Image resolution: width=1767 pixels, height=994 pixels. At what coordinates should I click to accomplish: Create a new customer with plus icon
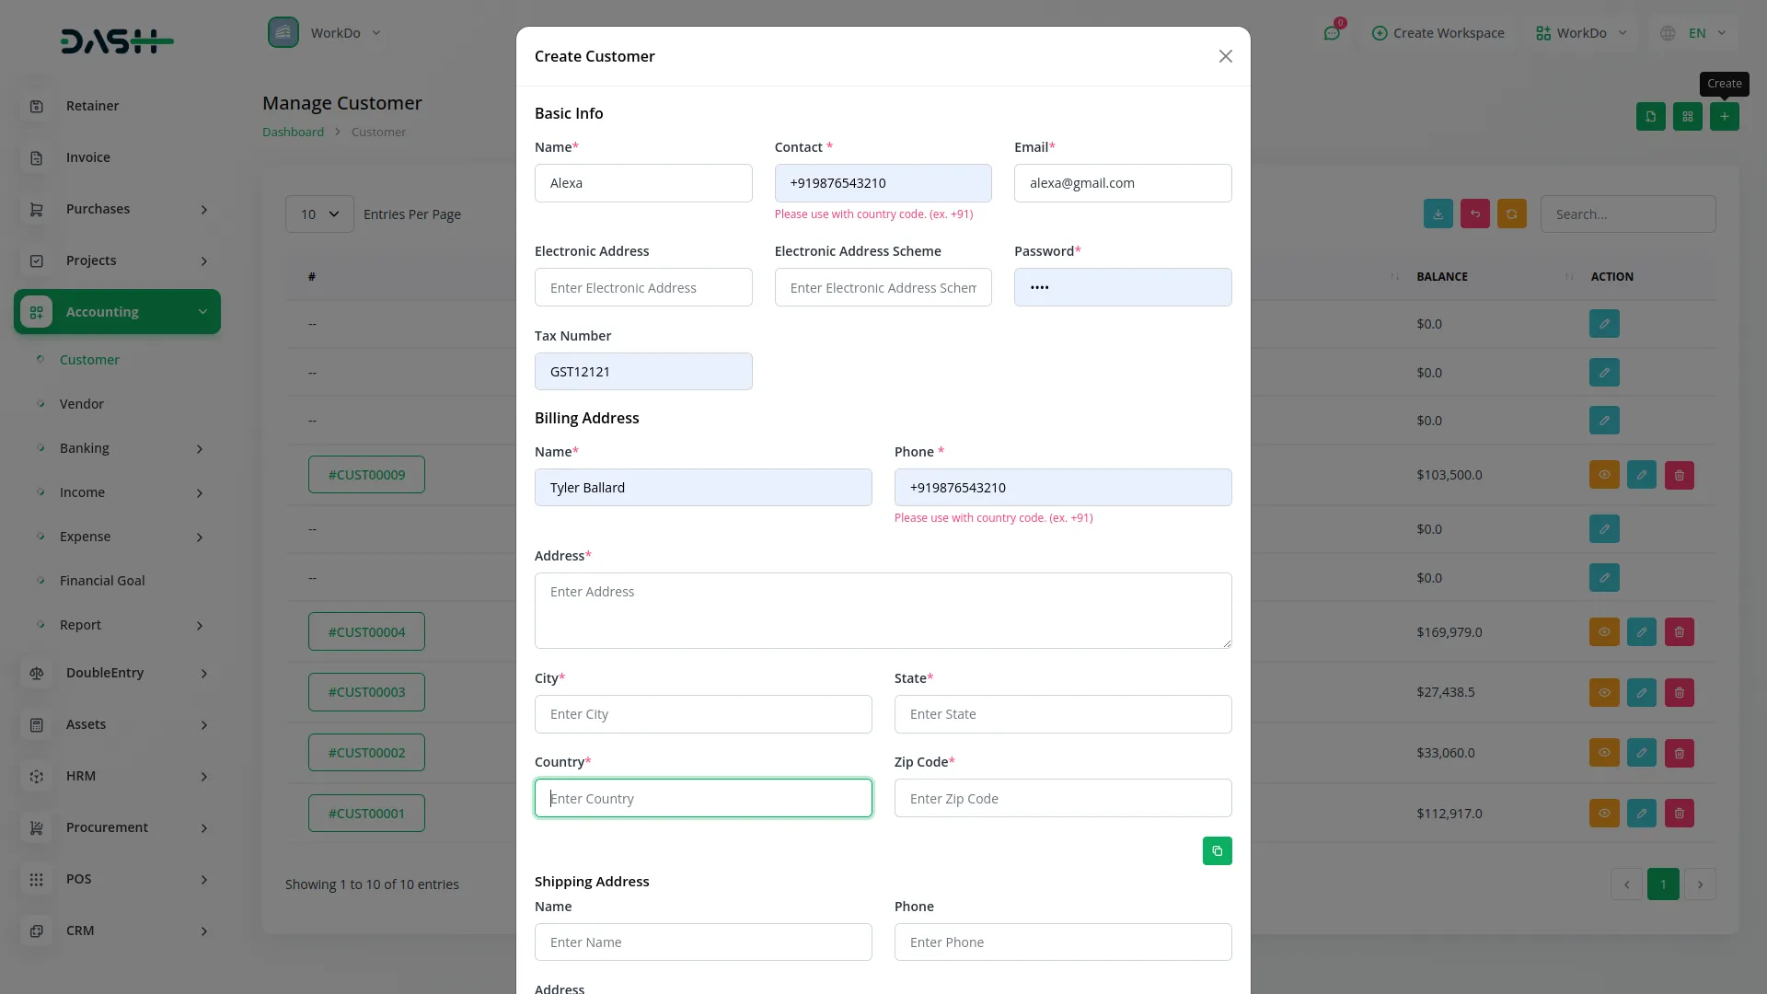point(1725,117)
